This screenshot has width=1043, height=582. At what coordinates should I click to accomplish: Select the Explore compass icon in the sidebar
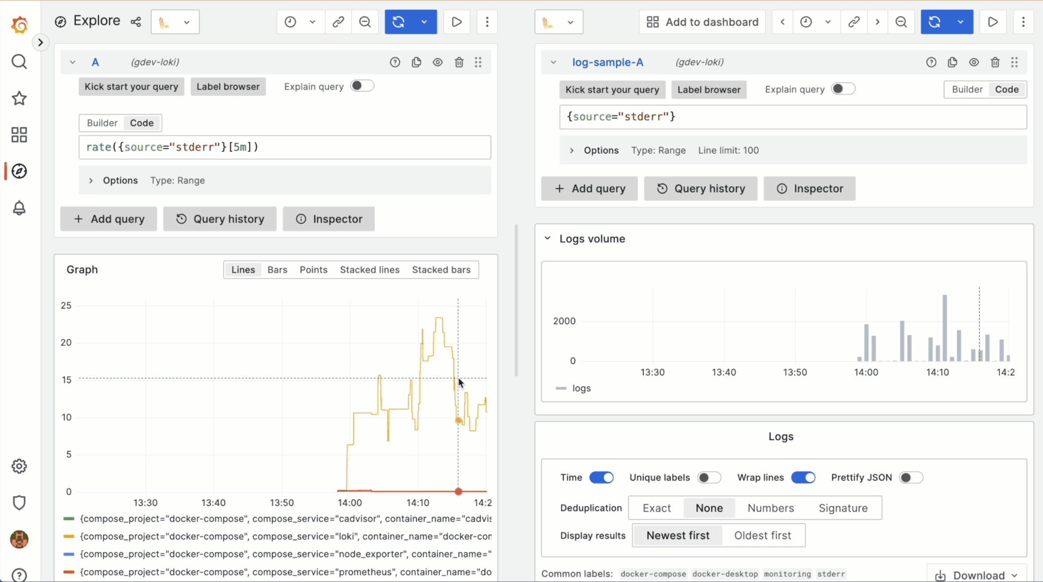[x=19, y=171]
